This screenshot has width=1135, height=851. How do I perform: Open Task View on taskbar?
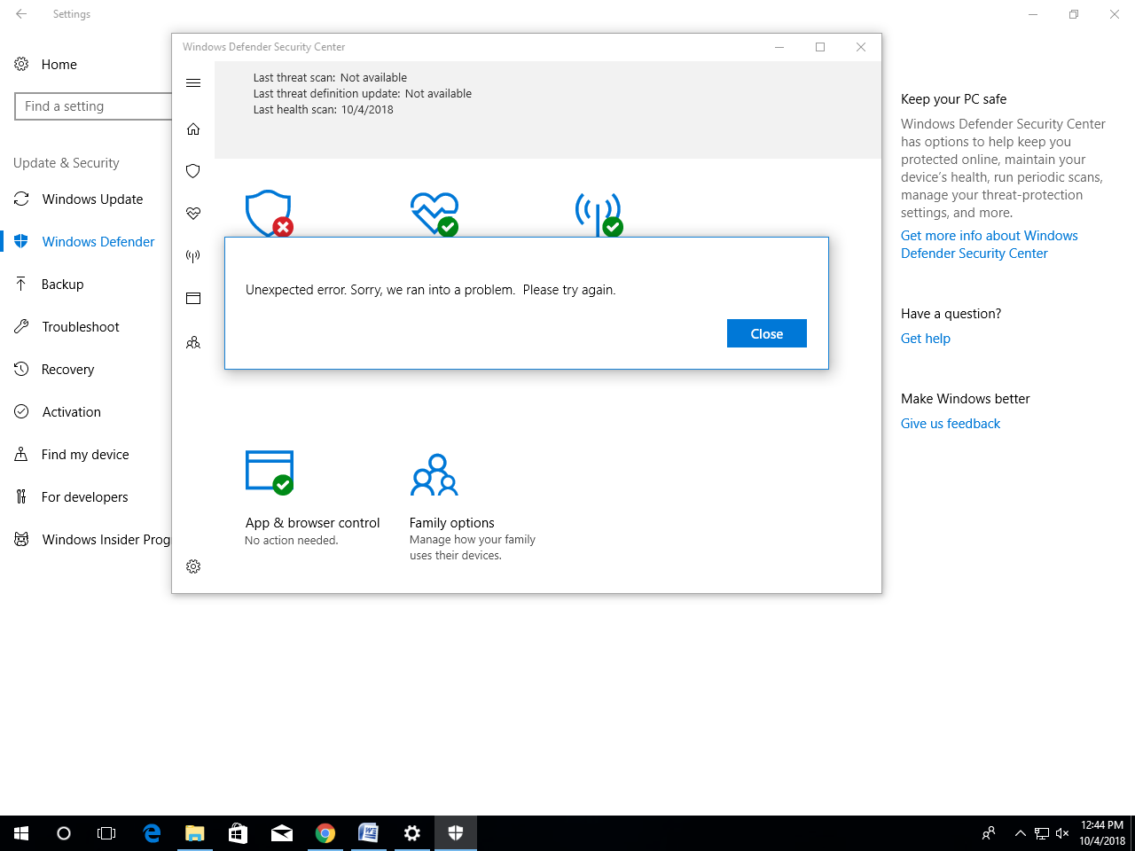pos(106,833)
